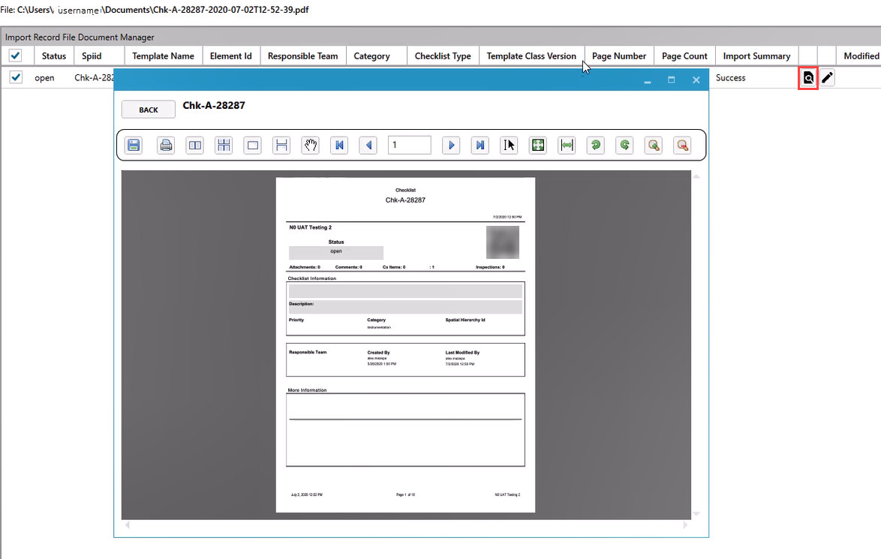The image size is (881, 559).
Task: Click the BACK button
Action: click(149, 110)
